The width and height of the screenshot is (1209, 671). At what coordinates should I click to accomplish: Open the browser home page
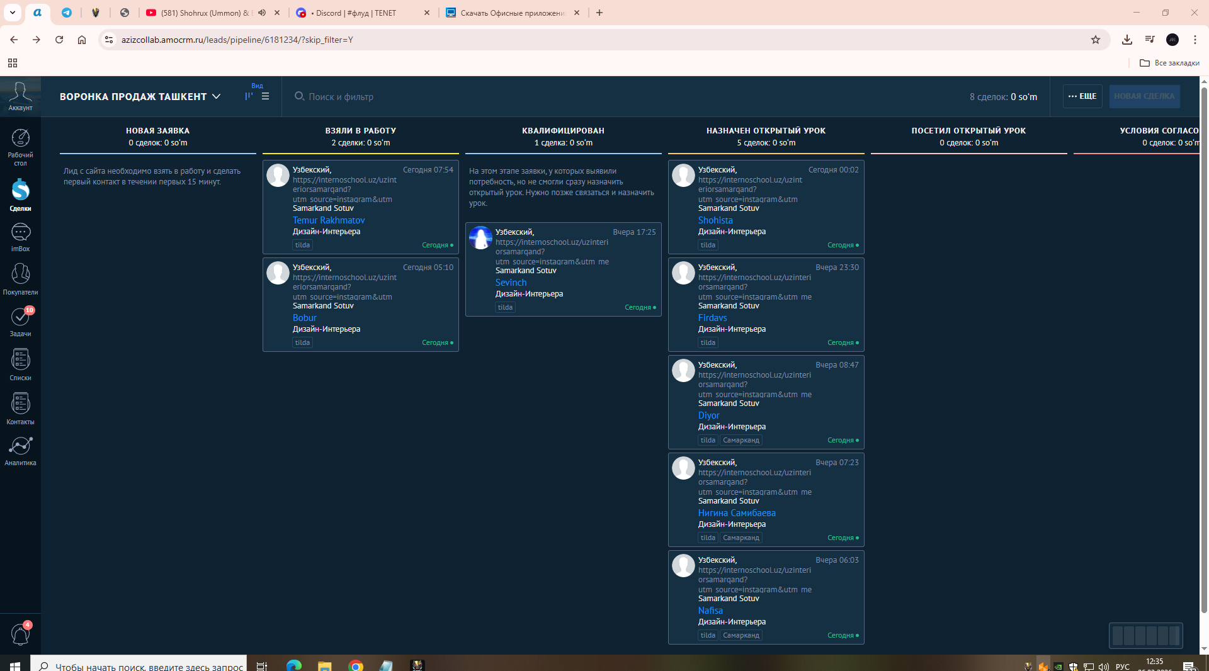(x=82, y=40)
